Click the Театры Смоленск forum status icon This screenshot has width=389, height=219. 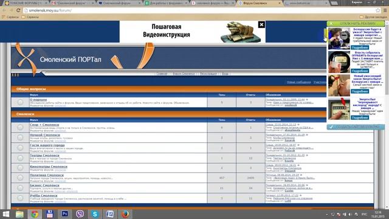tap(20, 158)
